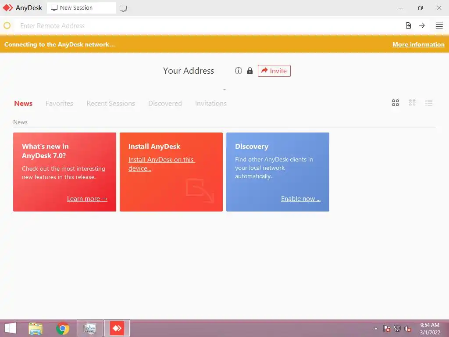Click the connect arrow icon

[422, 25]
